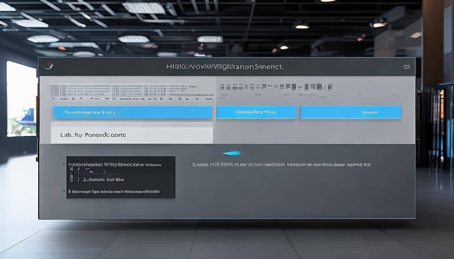
Task: Click the bullet beside the bottom dark panel row
Action: click(x=64, y=191)
